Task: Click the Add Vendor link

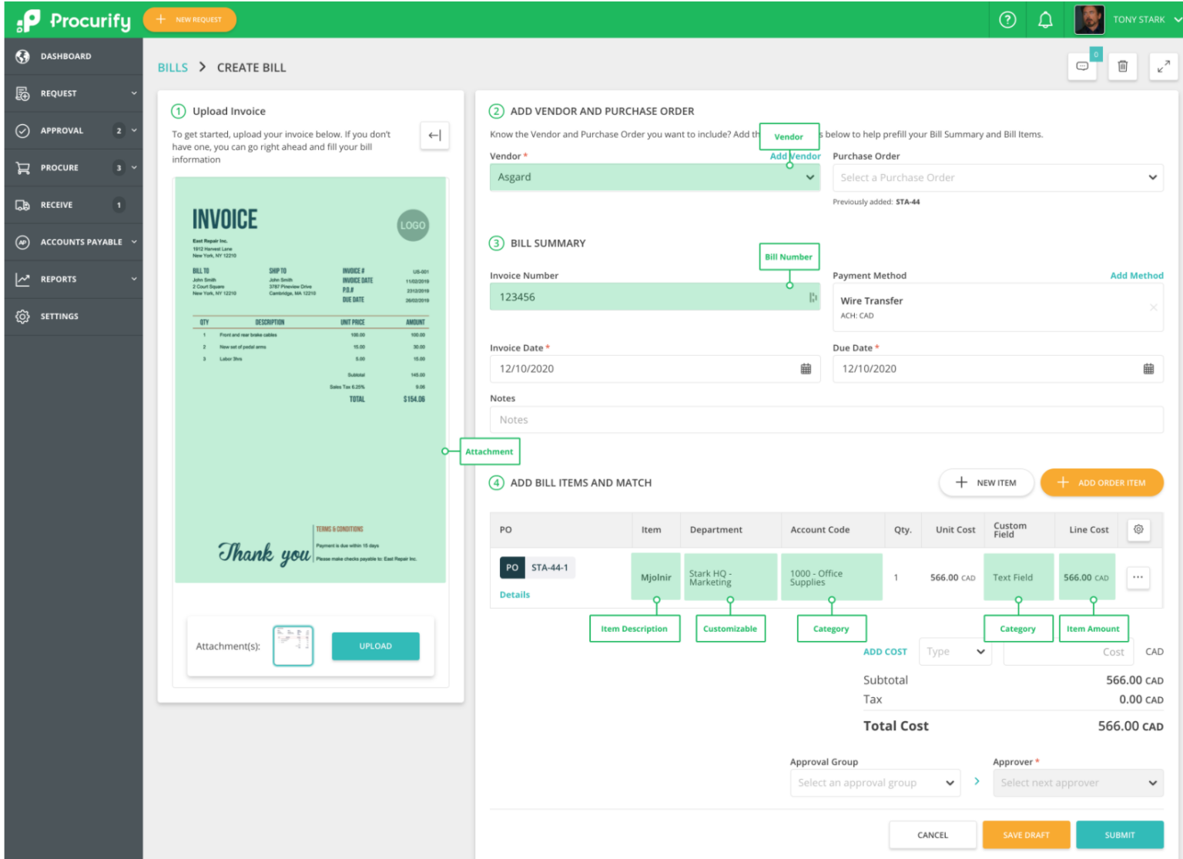Action: pyautogui.click(x=795, y=156)
